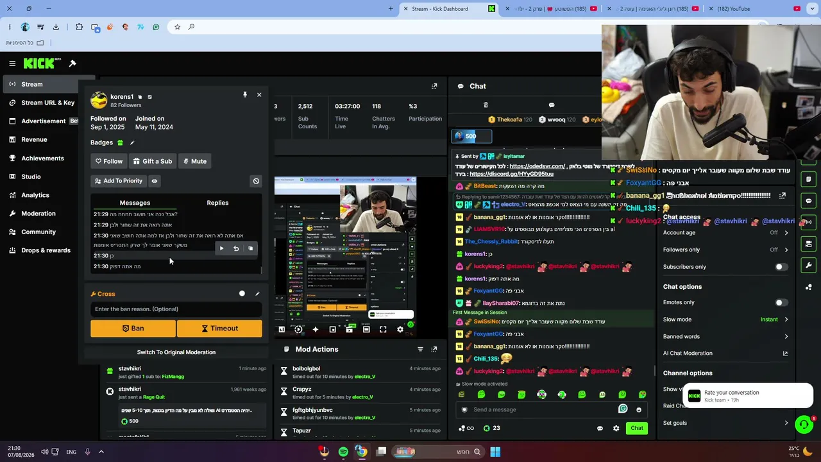Viewport: 821px width, 462px height.
Task: Toggle Subscribers only chat
Action: click(781, 267)
